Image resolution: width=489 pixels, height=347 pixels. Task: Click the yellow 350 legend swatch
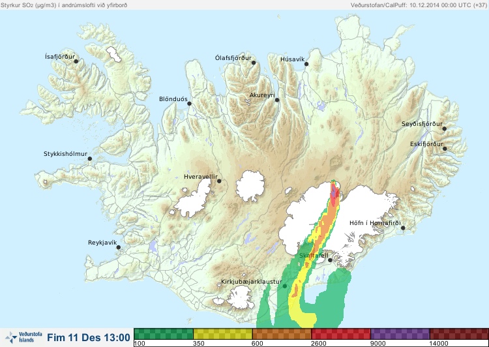(223, 334)
